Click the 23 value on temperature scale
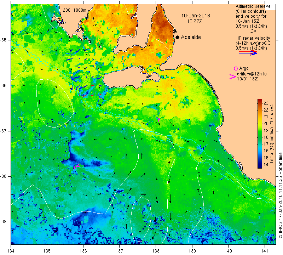 coord(266,103)
